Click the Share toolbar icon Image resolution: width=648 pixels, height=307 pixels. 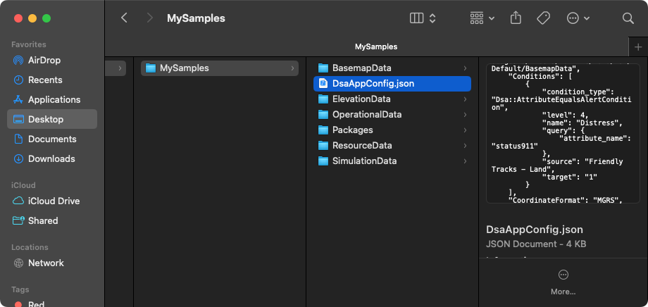[x=516, y=18]
